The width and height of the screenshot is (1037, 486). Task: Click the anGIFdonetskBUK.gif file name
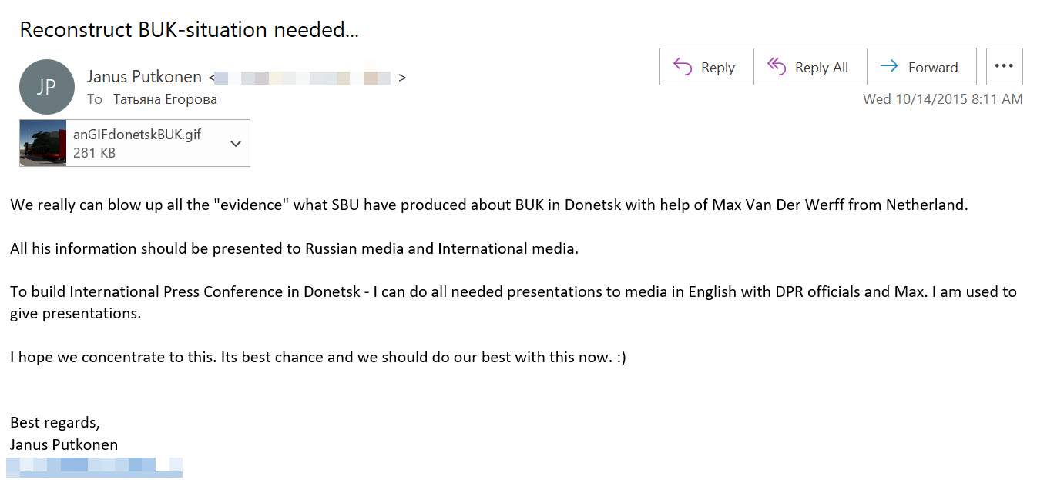[x=137, y=134]
